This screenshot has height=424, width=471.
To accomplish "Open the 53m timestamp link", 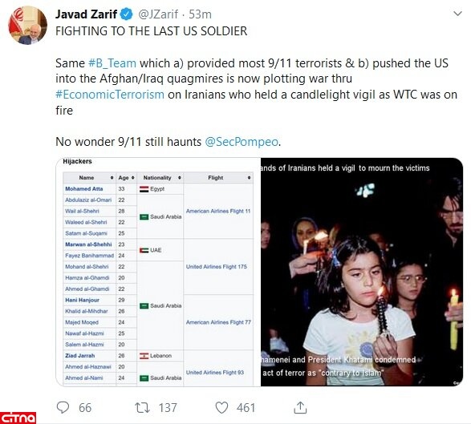I will 200,14.
